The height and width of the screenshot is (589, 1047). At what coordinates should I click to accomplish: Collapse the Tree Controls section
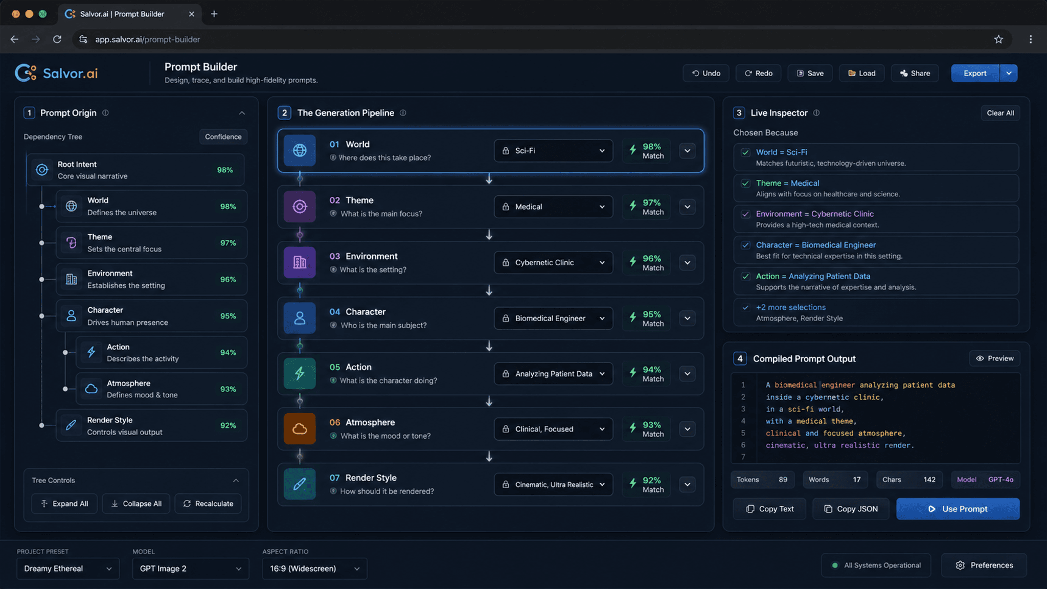pyautogui.click(x=236, y=481)
